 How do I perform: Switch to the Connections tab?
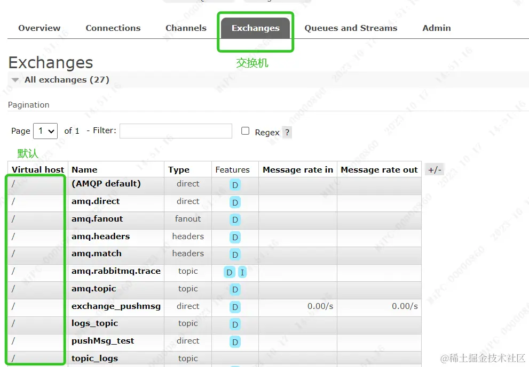coord(113,28)
